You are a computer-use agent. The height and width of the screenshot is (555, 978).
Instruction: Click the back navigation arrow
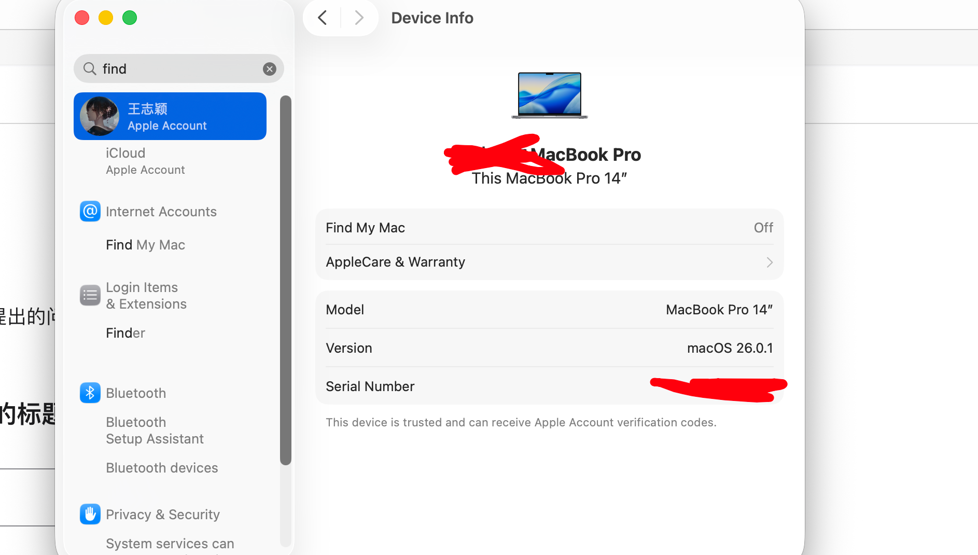click(323, 18)
